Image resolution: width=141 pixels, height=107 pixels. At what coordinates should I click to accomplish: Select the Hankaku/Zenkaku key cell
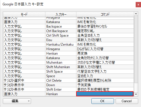point(61,44)
